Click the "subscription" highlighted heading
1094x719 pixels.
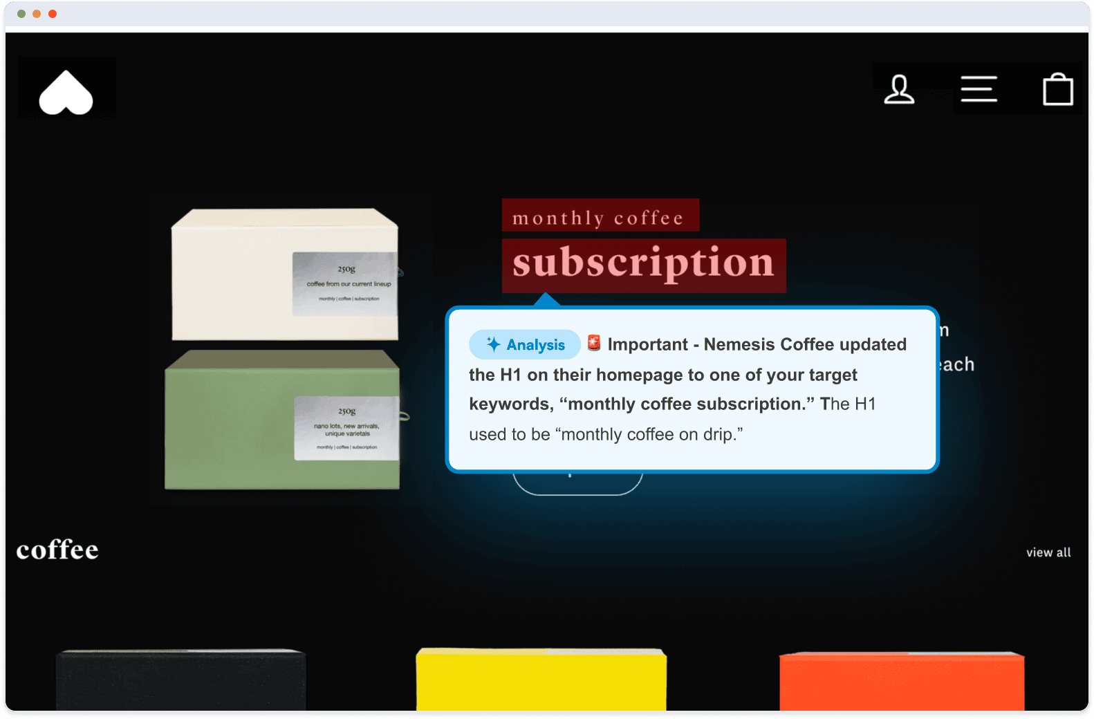[644, 265]
